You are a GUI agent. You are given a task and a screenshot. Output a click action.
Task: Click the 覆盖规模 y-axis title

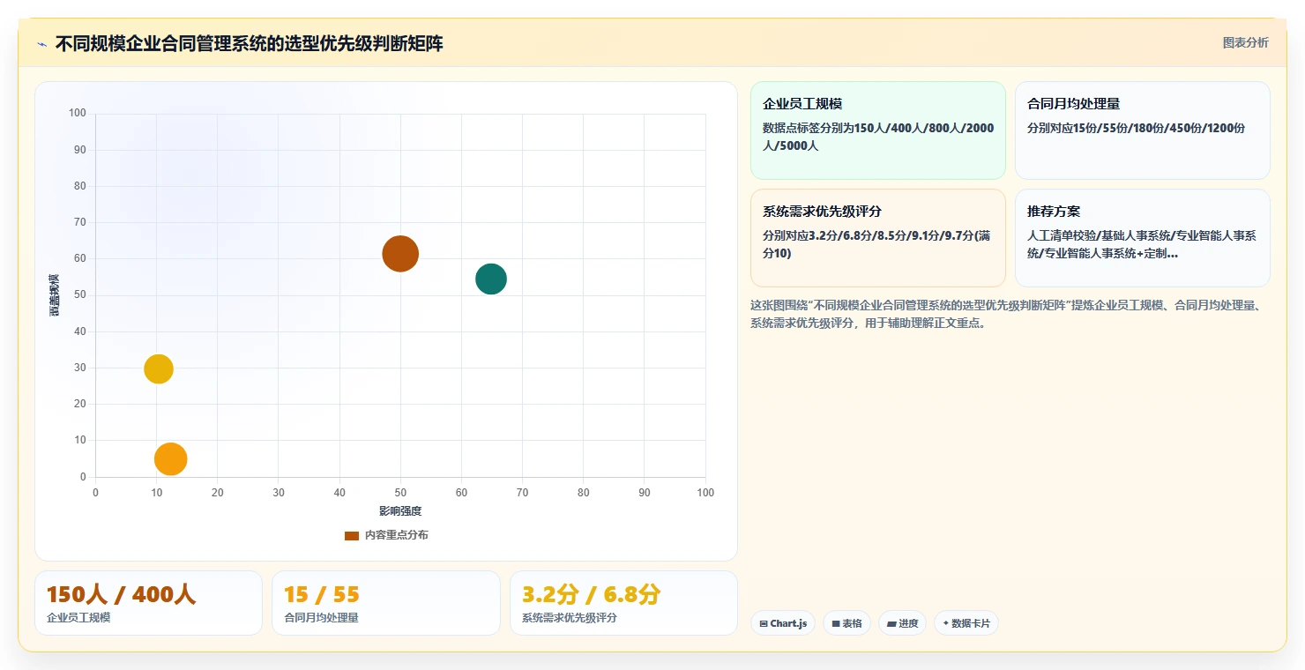pos(55,295)
